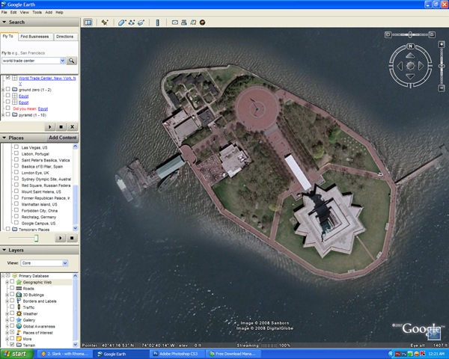Open the View menu

(x=25, y=12)
